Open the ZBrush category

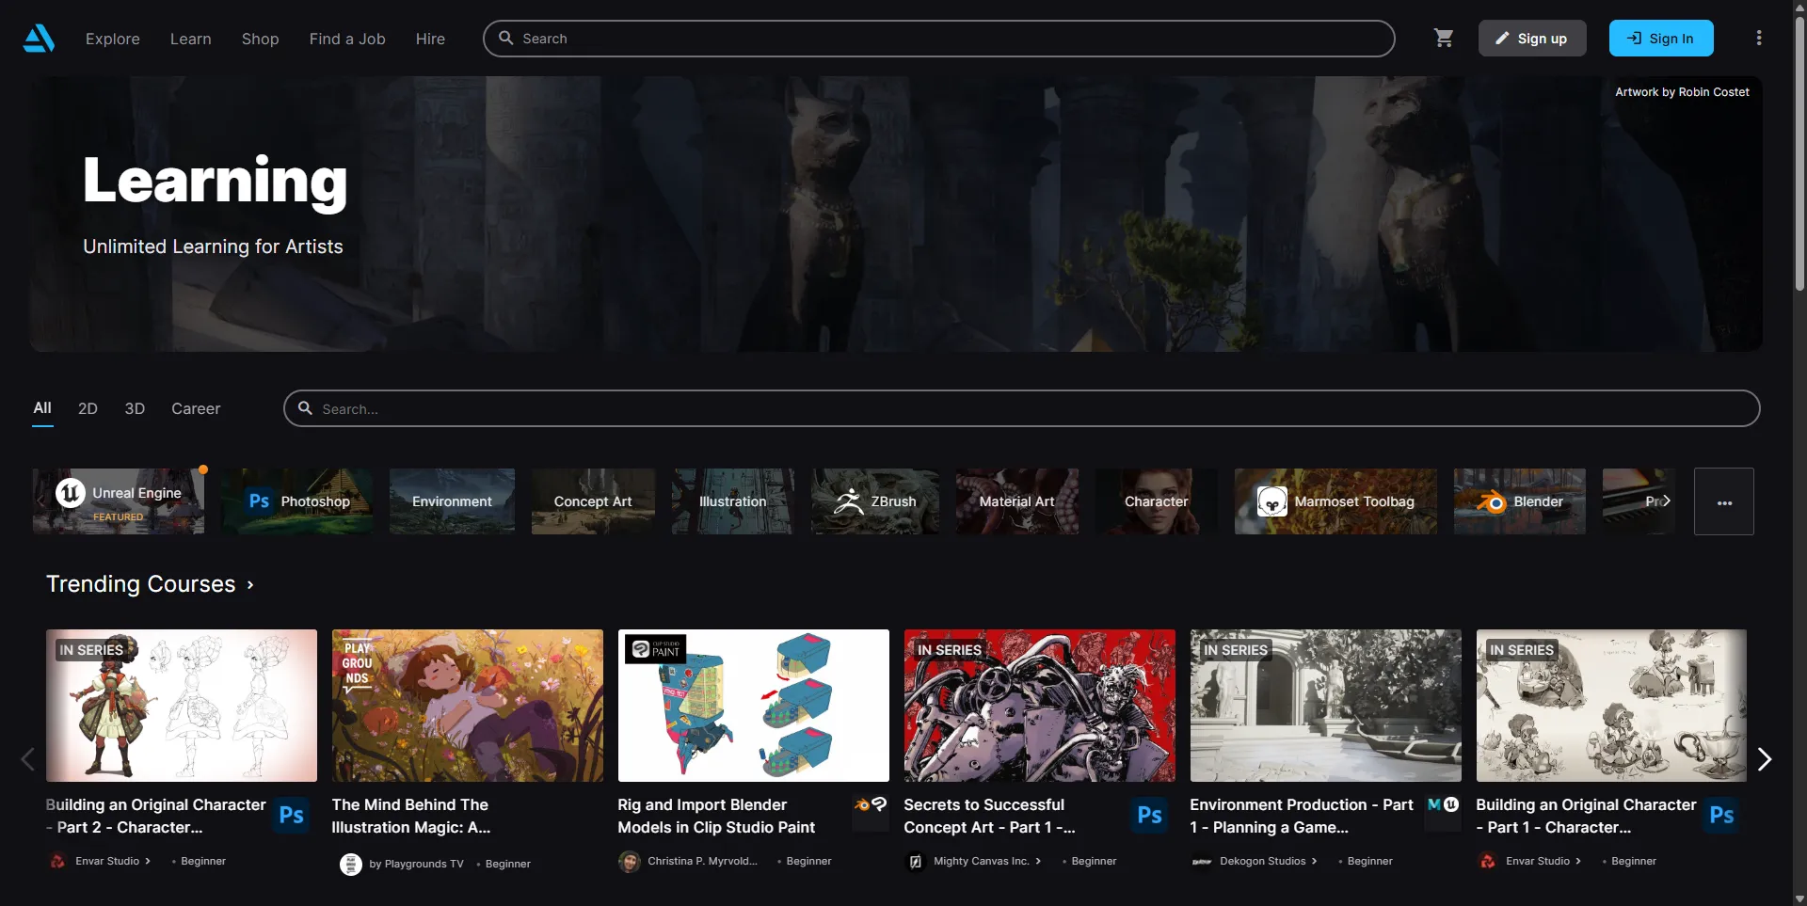(875, 501)
